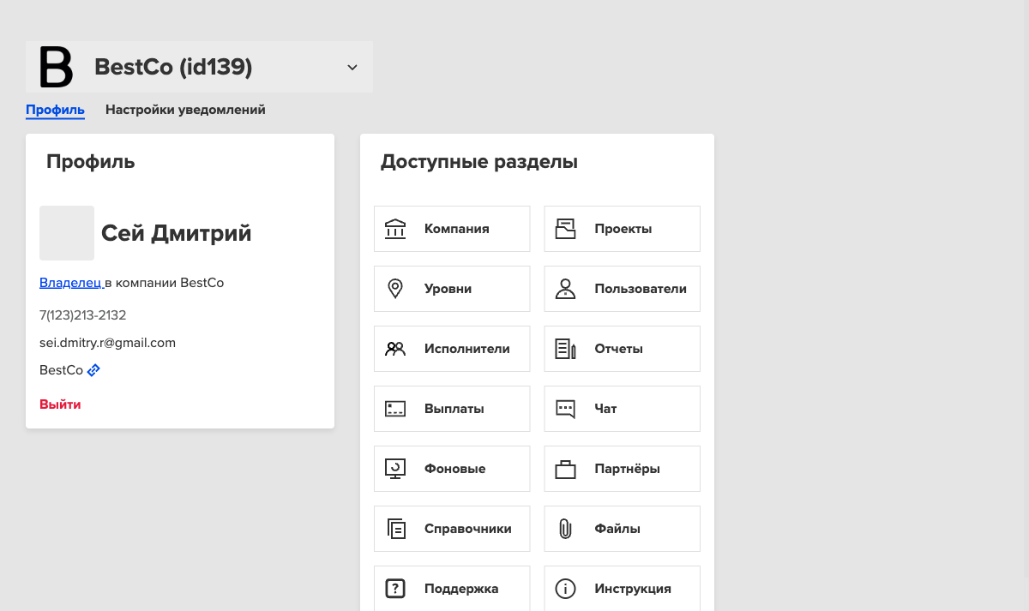The width and height of the screenshot is (1029, 611).
Task: Click the BestCo logo letter B
Action: tap(57, 68)
